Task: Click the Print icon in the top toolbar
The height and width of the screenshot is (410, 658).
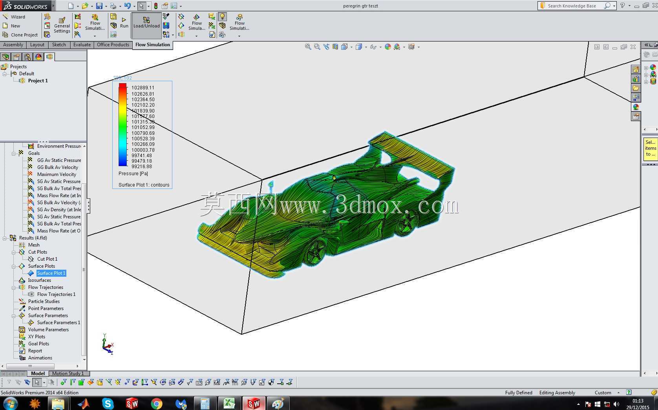Action: click(113, 6)
